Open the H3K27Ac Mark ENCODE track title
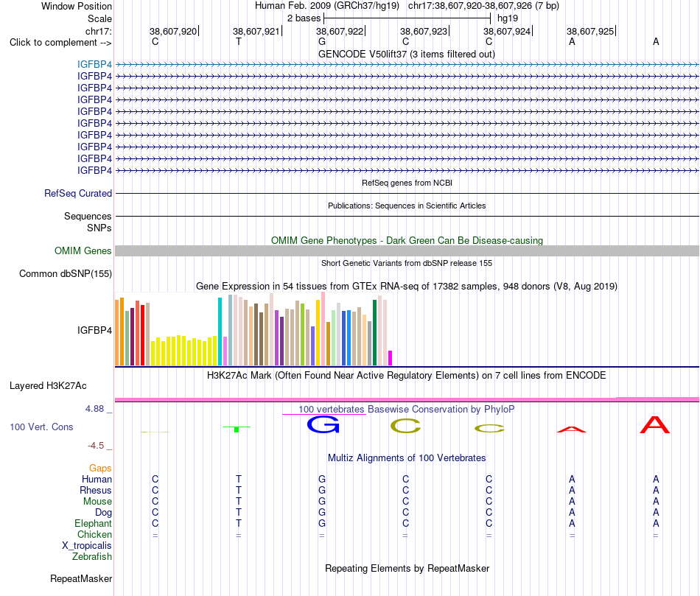Screen dimensions: 700x596 click(x=406, y=376)
